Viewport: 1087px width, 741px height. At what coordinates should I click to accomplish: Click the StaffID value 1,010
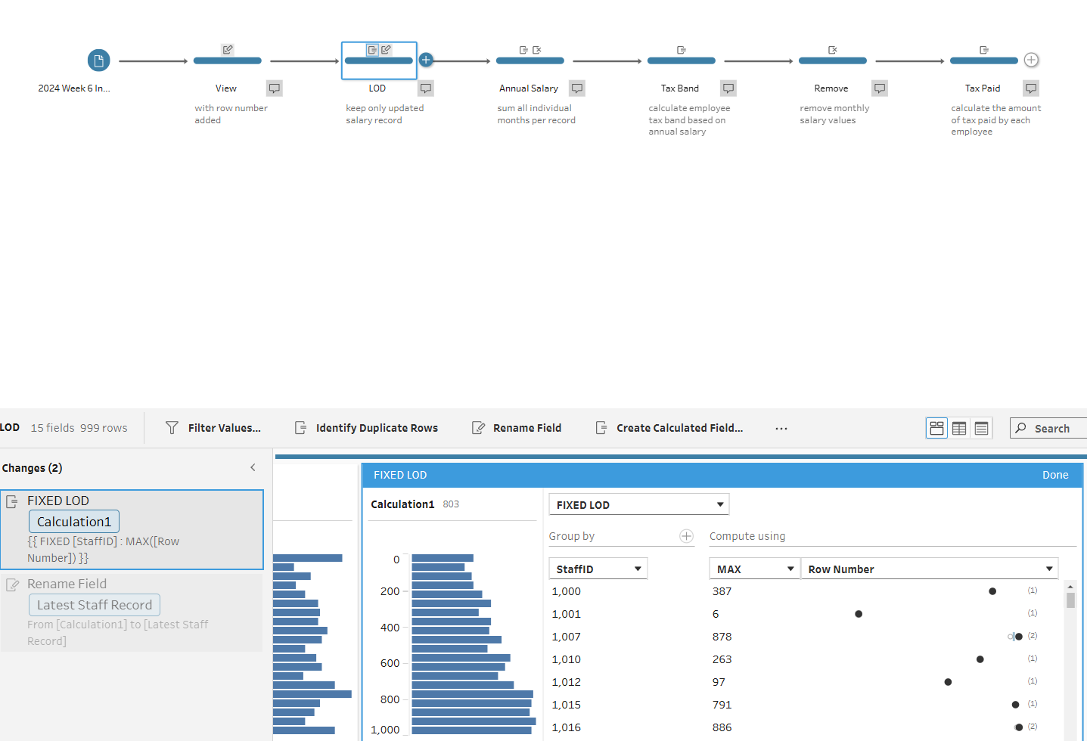(x=567, y=659)
